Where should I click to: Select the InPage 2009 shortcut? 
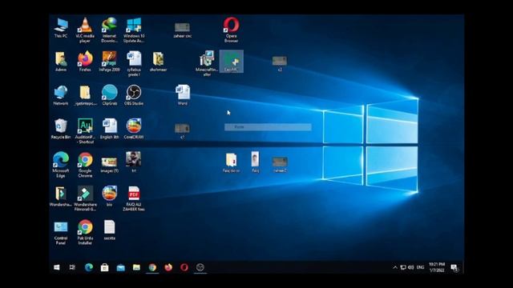coord(109,62)
